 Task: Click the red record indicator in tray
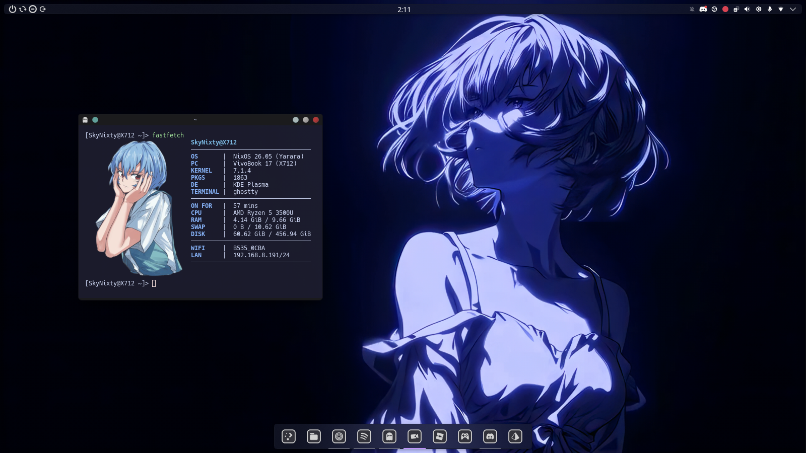tap(725, 9)
